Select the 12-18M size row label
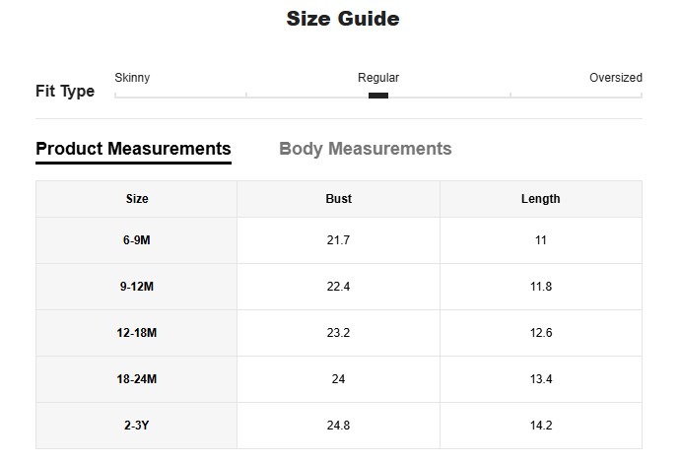The image size is (680, 462). [137, 333]
